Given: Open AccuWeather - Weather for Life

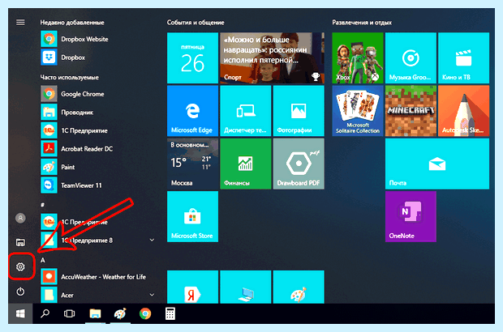Looking at the screenshot, I should pyautogui.click(x=93, y=277).
